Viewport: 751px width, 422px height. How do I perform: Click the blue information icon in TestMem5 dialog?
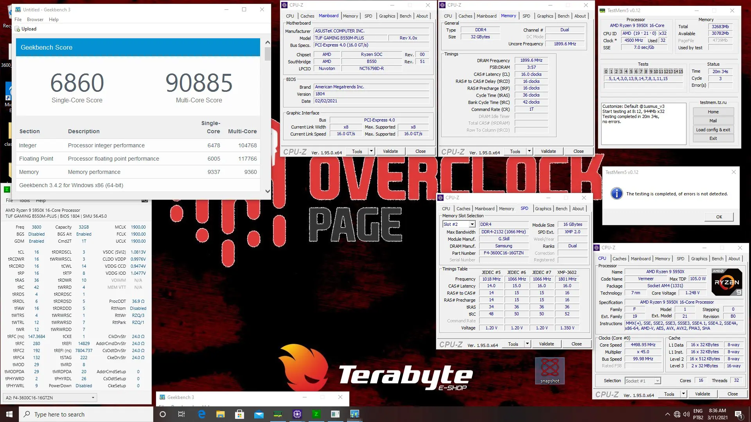pos(616,193)
